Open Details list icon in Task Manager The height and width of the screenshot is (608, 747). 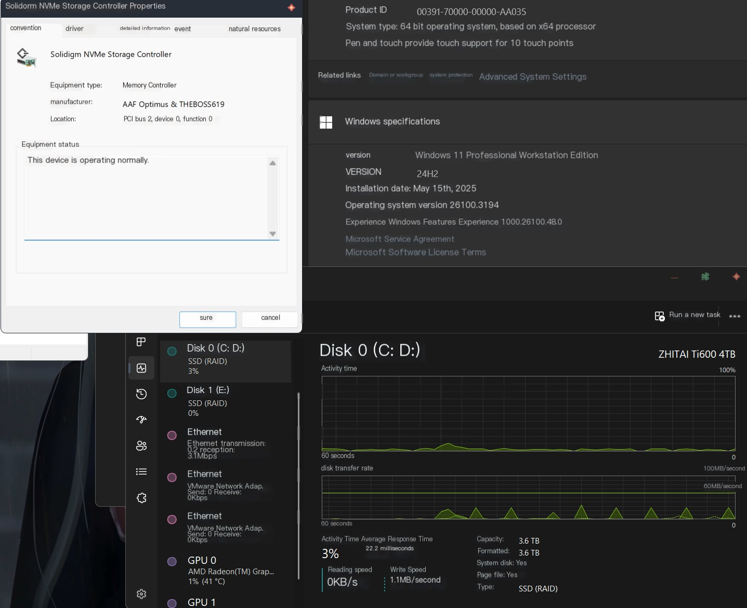141,471
